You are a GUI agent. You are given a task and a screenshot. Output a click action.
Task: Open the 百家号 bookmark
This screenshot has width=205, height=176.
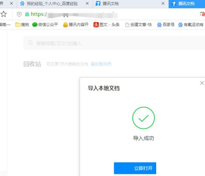[x=166, y=25]
